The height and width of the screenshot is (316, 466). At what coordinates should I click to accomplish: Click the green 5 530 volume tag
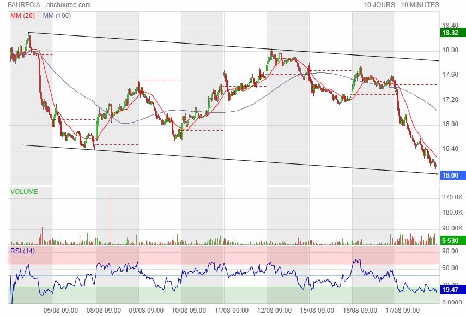[453, 241]
